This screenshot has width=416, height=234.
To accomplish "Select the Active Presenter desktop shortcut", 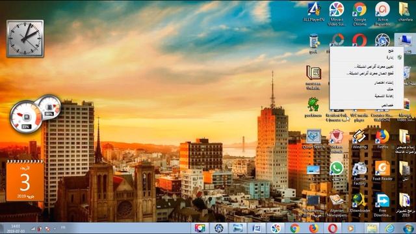I will tap(382, 14).
